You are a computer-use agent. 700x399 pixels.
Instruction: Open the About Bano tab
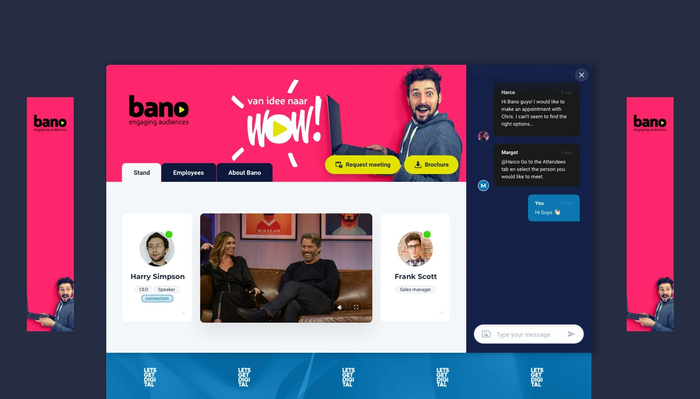[x=245, y=172]
